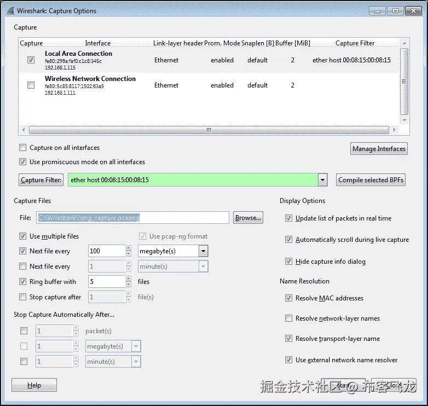This screenshot has width=428, height=406.
Task: Click the Buffer [MiB] column header
Action: coord(293,43)
